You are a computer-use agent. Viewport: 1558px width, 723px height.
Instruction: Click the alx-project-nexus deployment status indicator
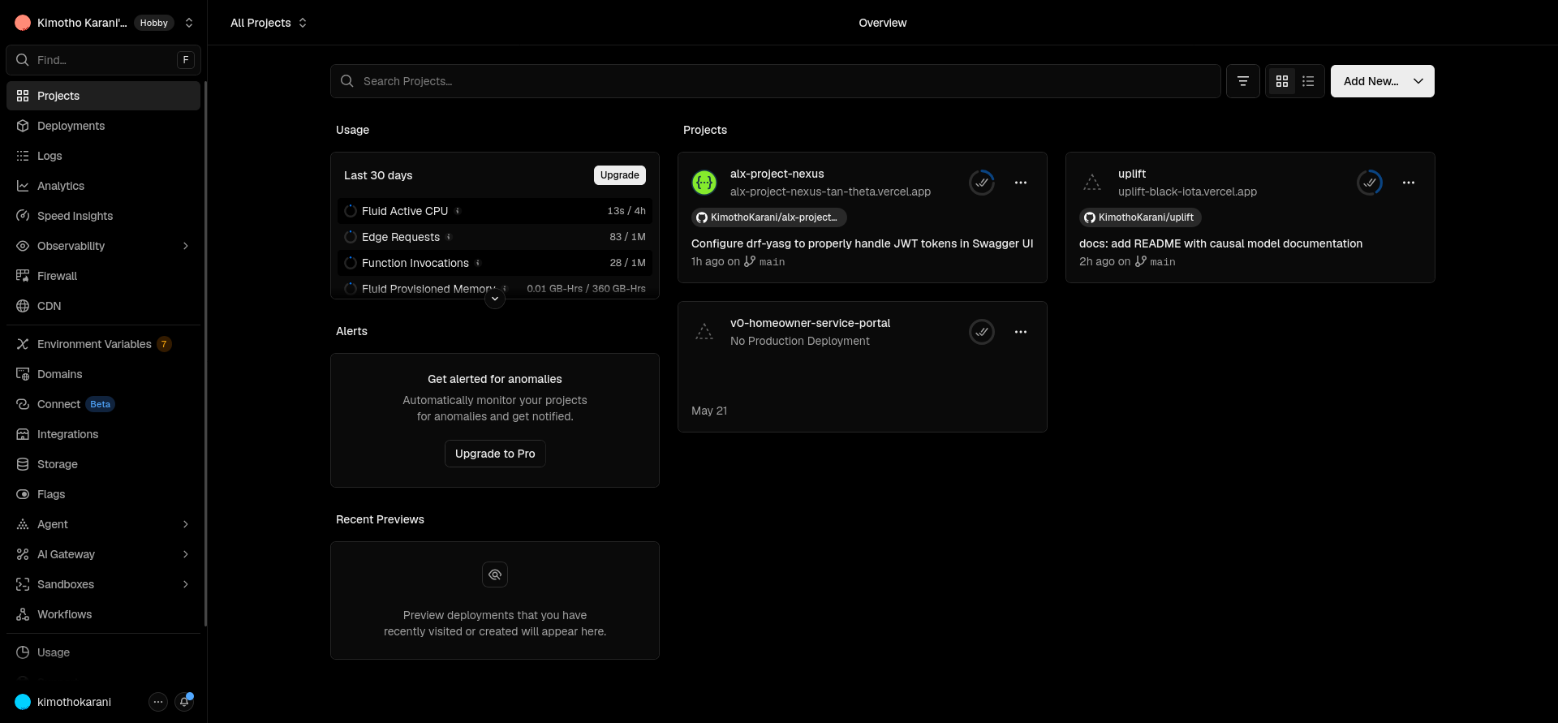pyautogui.click(x=982, y=183)
